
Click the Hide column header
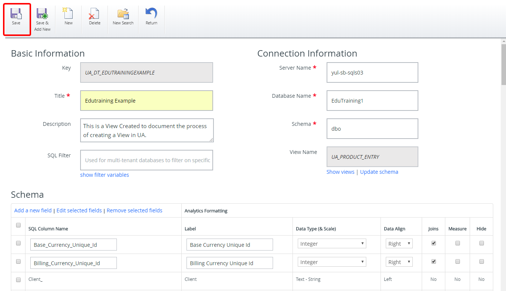[482, 229]
